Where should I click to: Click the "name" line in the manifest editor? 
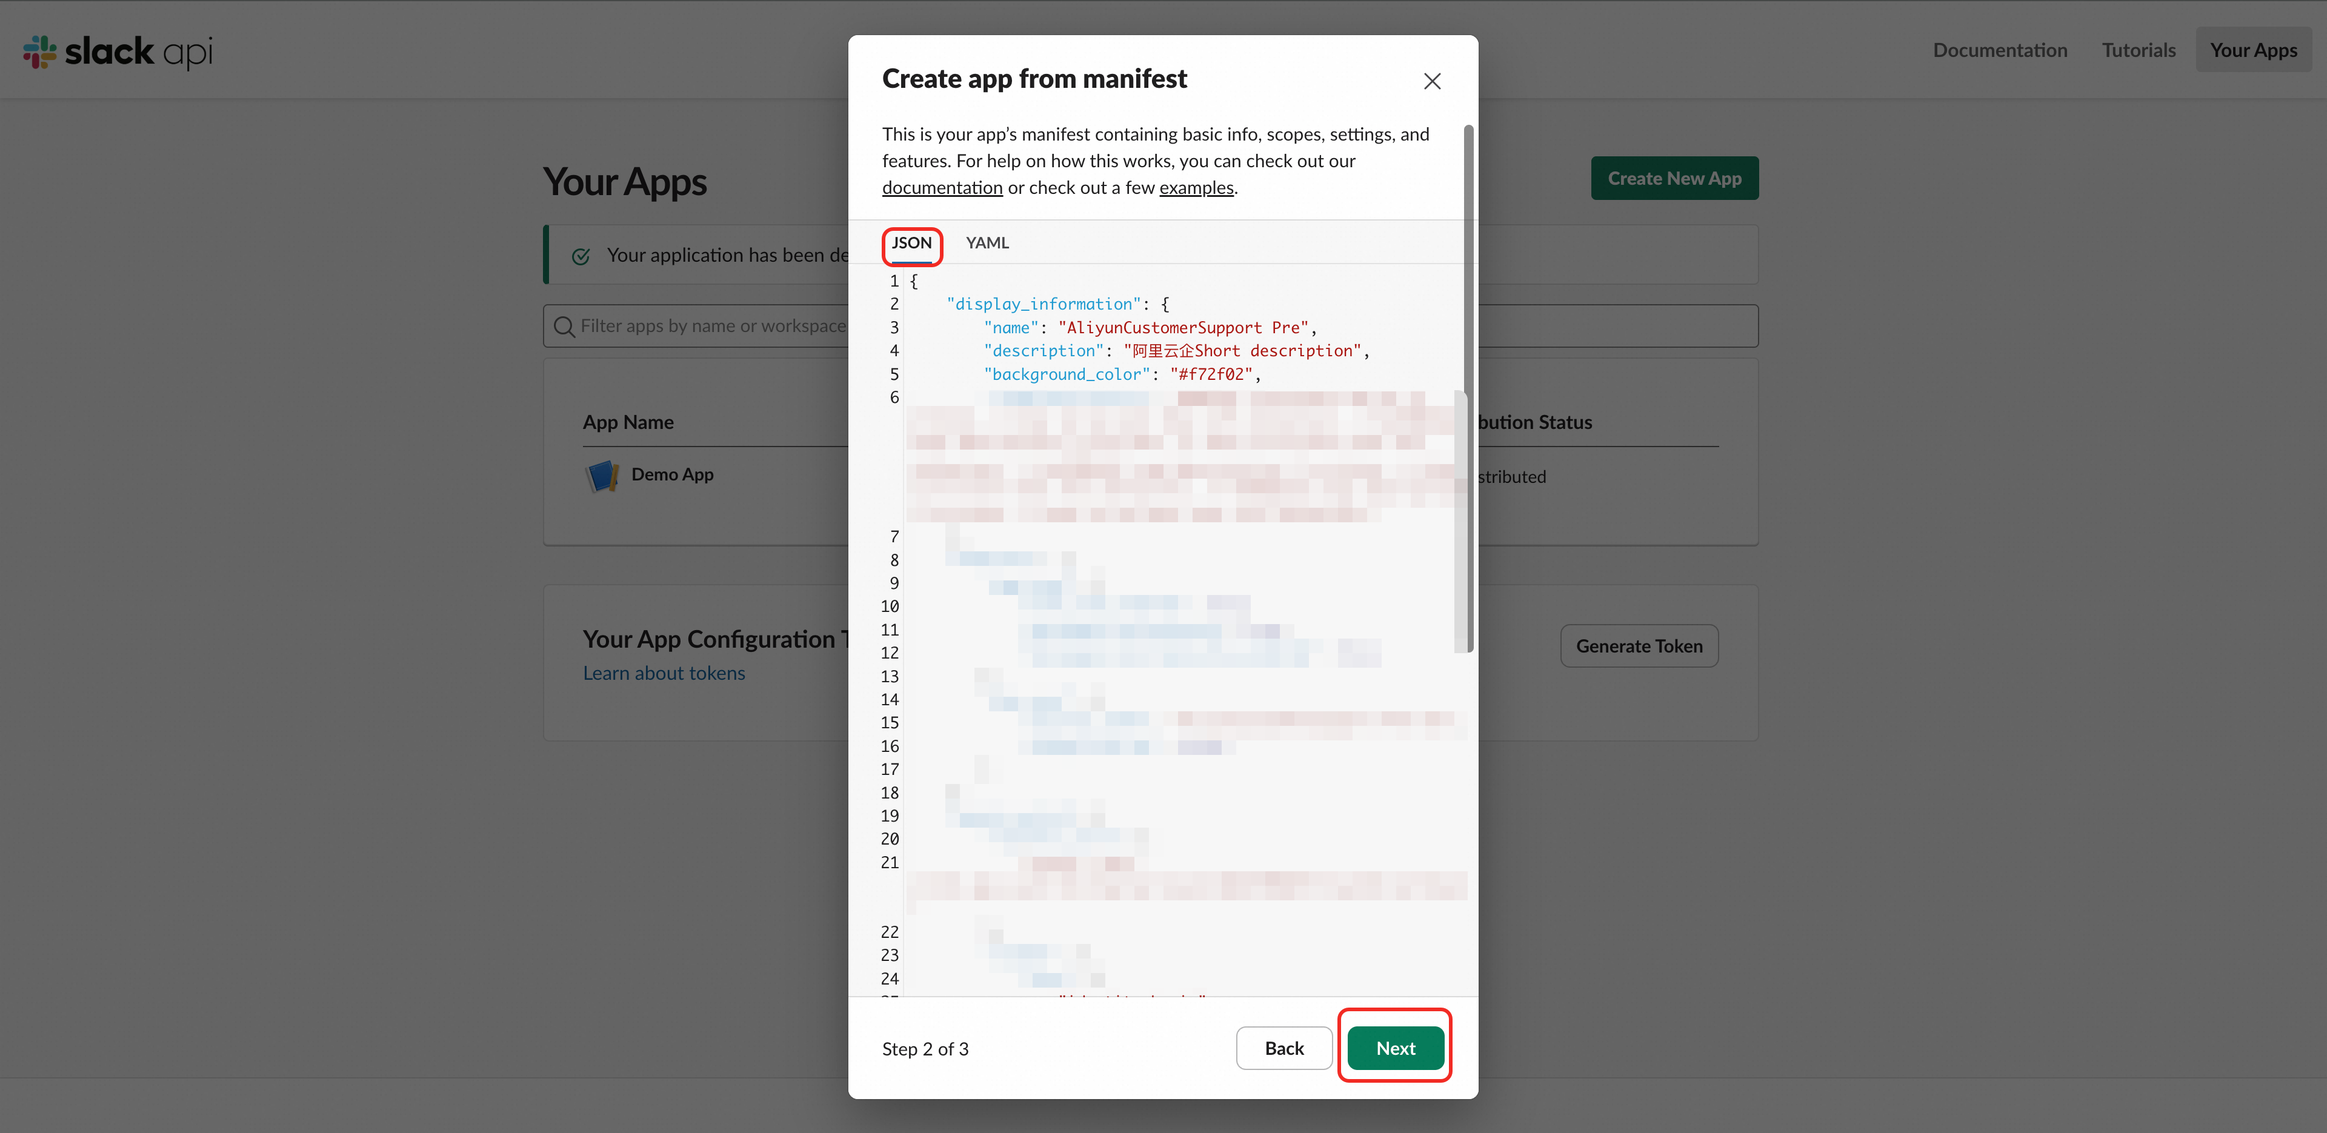pyautogui.click(x=1149, y=327)
